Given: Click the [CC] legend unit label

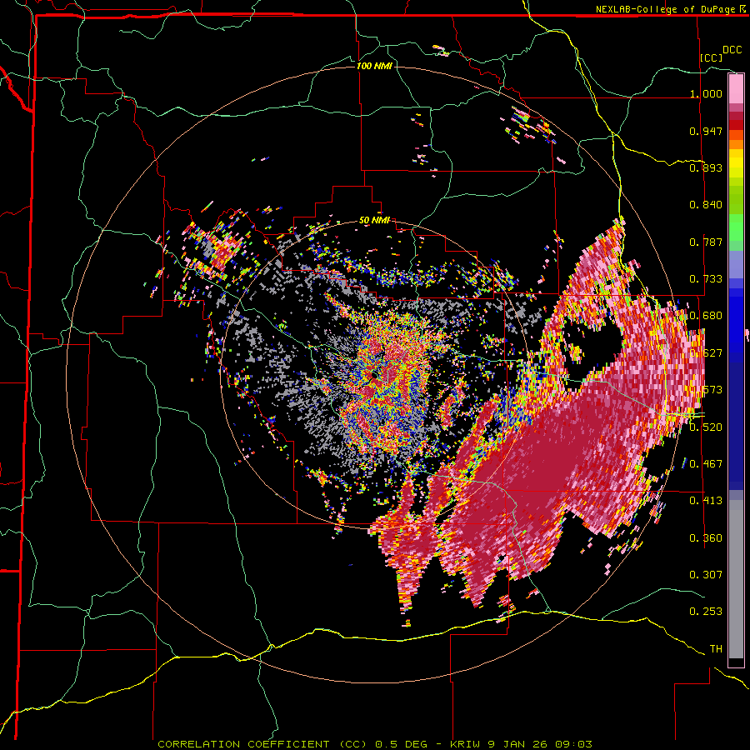Looking at the screenshot, I should [712, 57].
